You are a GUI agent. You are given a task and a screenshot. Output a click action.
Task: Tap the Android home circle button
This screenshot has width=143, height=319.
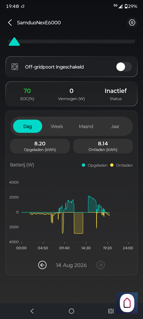[71, 311]
